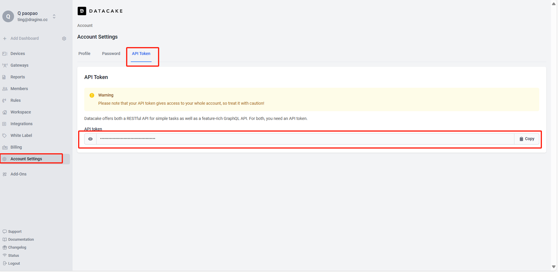Open Gateways from the sidebar

click(x=19, y=65)
